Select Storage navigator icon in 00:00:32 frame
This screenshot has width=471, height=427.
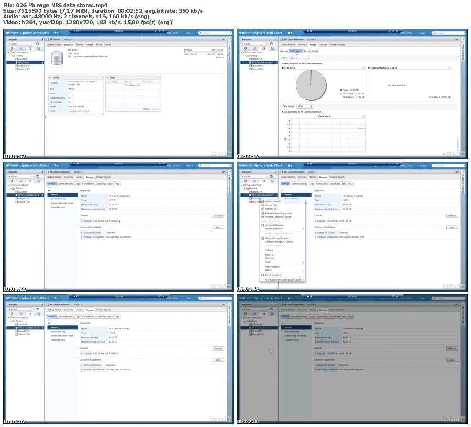point(30,48)
